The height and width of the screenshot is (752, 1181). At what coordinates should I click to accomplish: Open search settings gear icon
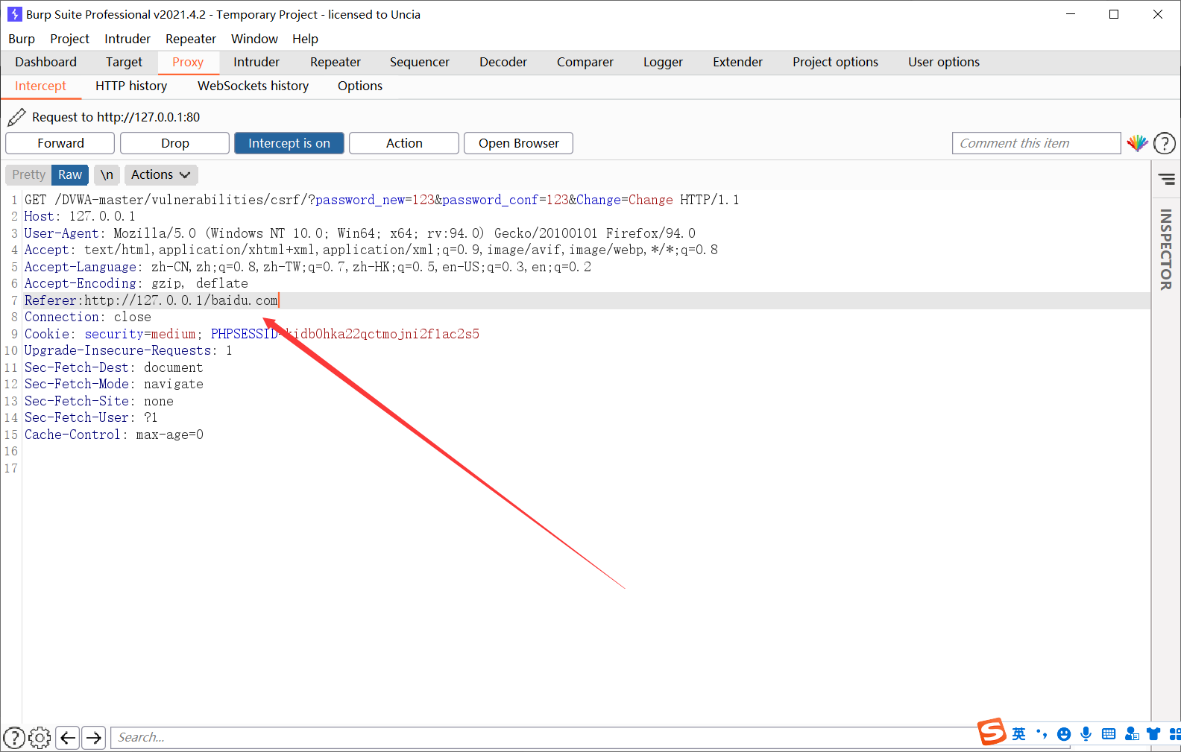tap(40, 738)
